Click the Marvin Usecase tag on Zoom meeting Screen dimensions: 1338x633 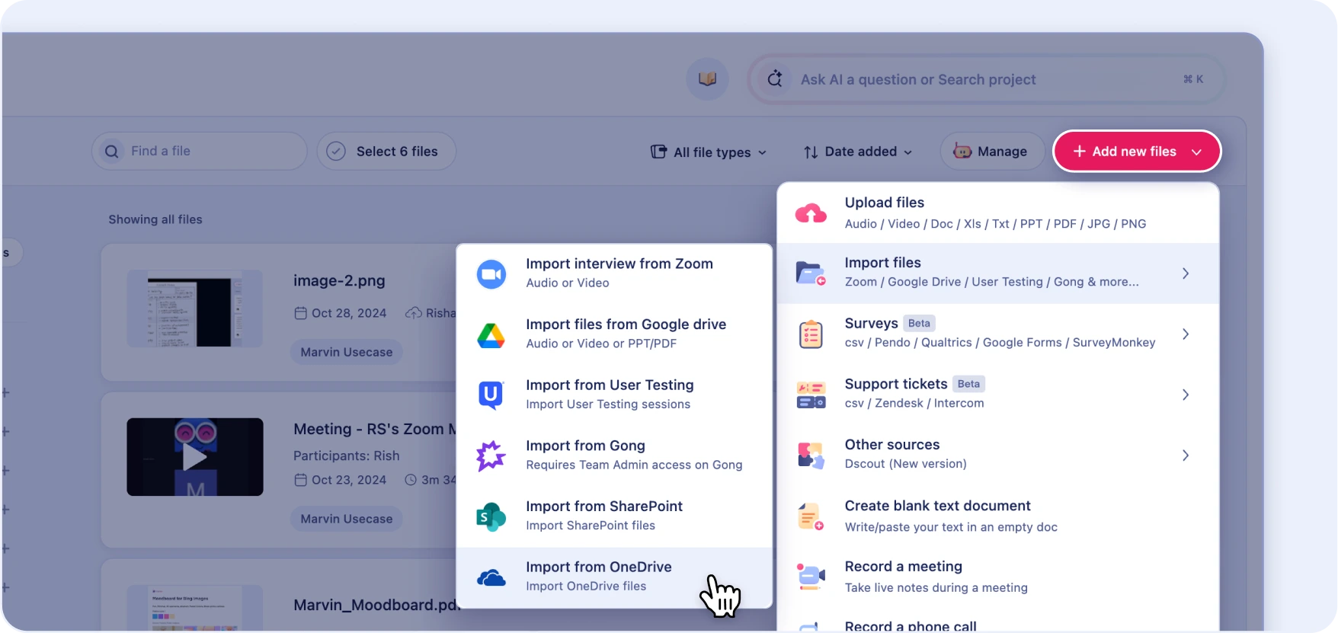click(x=347, y=519)
